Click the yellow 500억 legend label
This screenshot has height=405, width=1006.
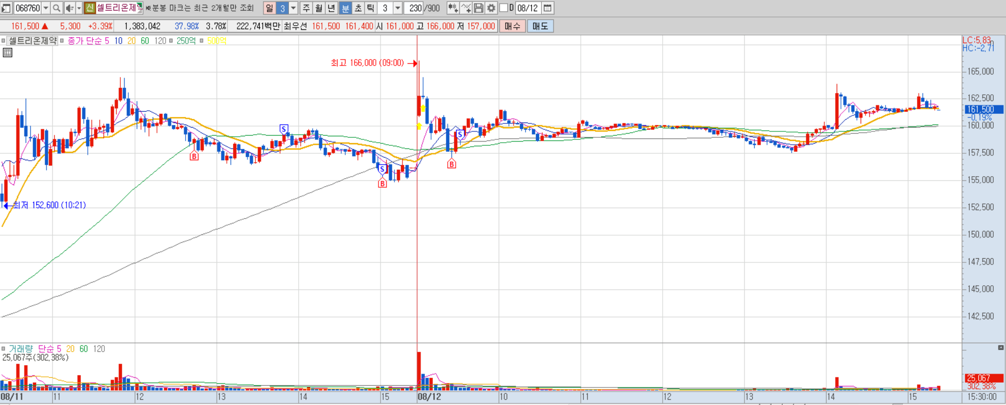pyautogui.click(x=217, y=40)
